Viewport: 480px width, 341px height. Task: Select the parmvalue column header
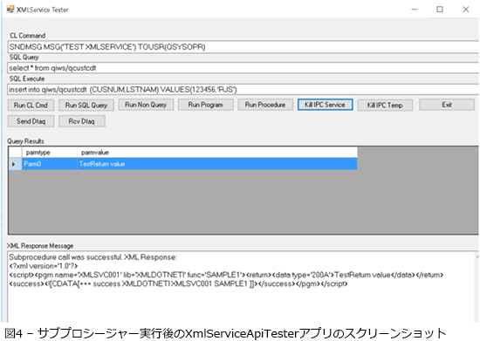point(216,153)
